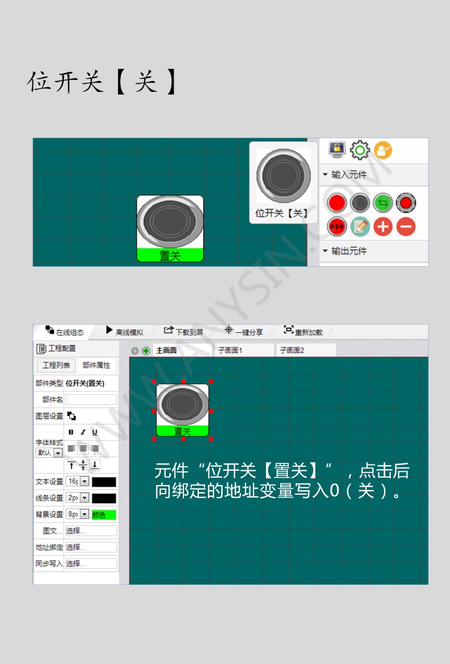This screenshot has width=450, height=664.
Task: Click the 下载到屏 button
Action: pyautogui.click(x=183, y=332)
